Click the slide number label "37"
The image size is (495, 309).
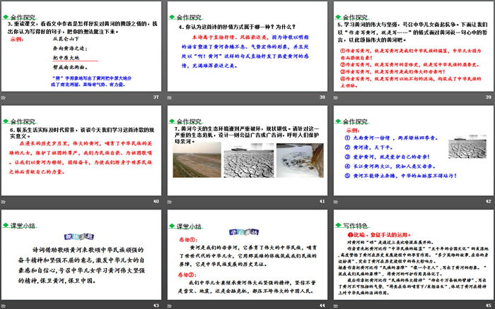[x=156, y=97]
